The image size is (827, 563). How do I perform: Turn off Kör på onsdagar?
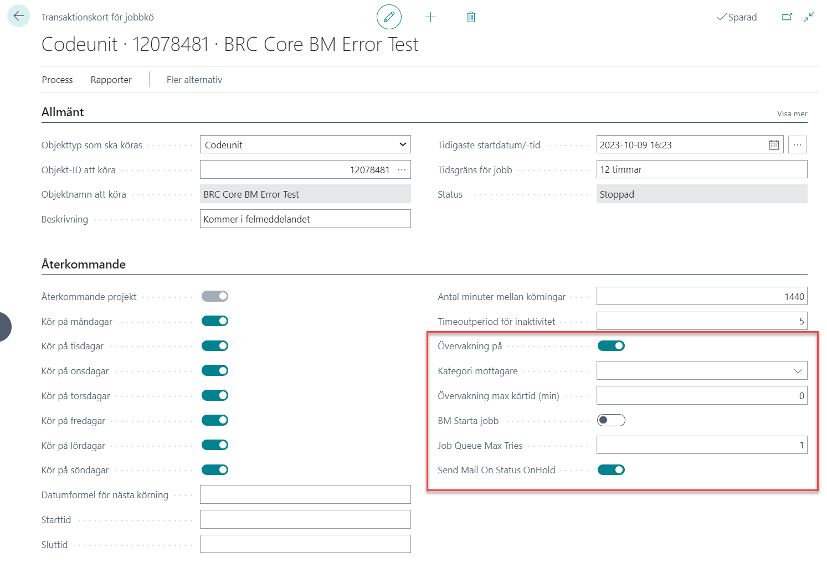215,370
